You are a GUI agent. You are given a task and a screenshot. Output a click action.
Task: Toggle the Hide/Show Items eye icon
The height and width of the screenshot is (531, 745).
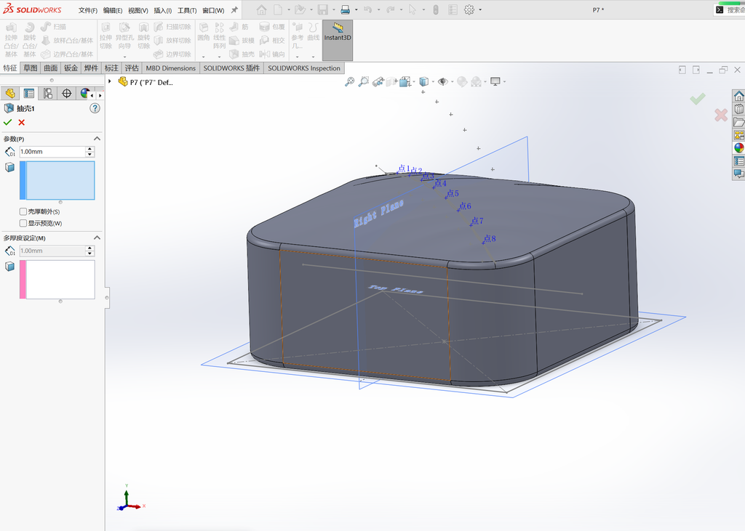pos(442,82)
